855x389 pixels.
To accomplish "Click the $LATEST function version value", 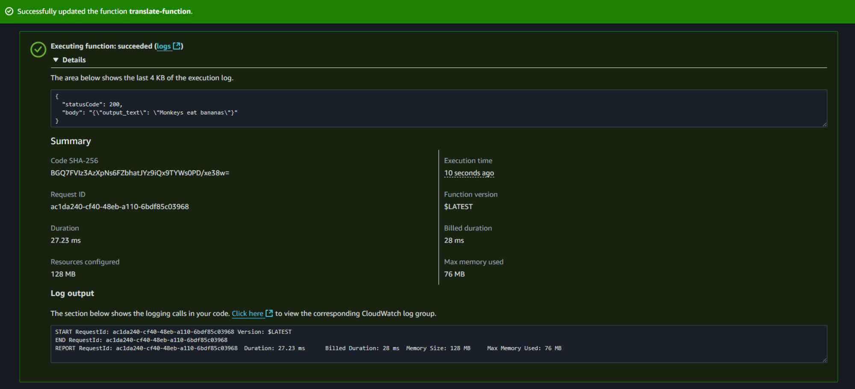I will pyautogui.click(x=458, y=207).
